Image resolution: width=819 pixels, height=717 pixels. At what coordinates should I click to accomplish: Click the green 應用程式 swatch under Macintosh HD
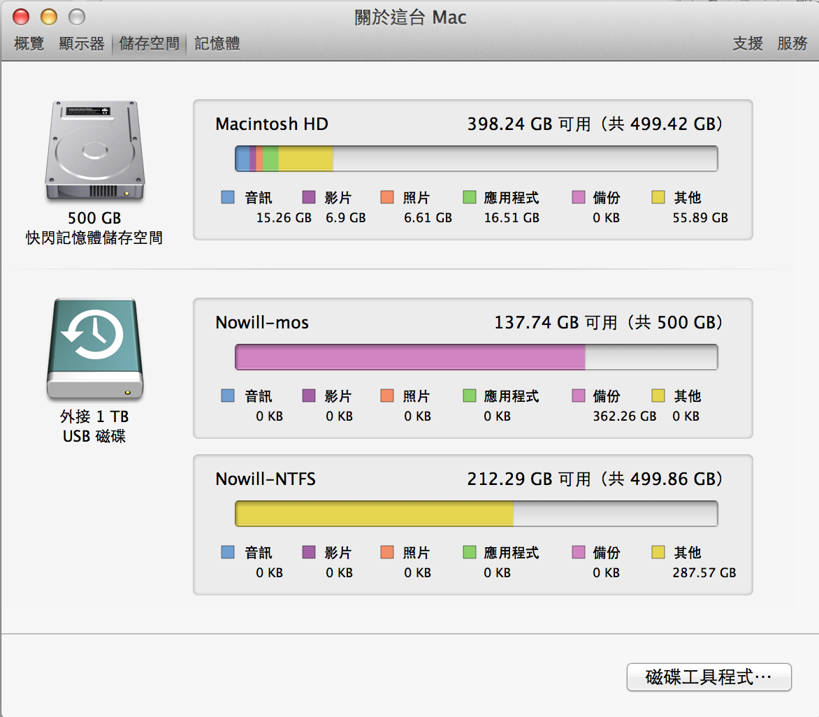pyautogui.click(x=470, y=197)
